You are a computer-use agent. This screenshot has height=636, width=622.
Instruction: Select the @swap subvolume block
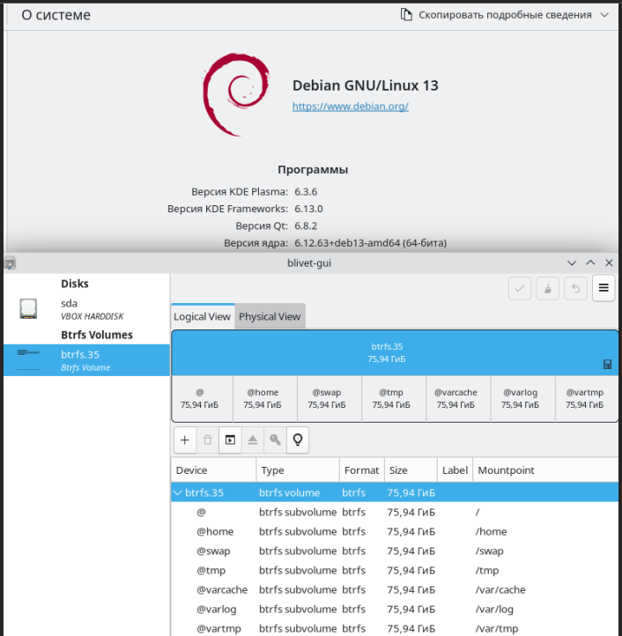(x=330, y=399)
